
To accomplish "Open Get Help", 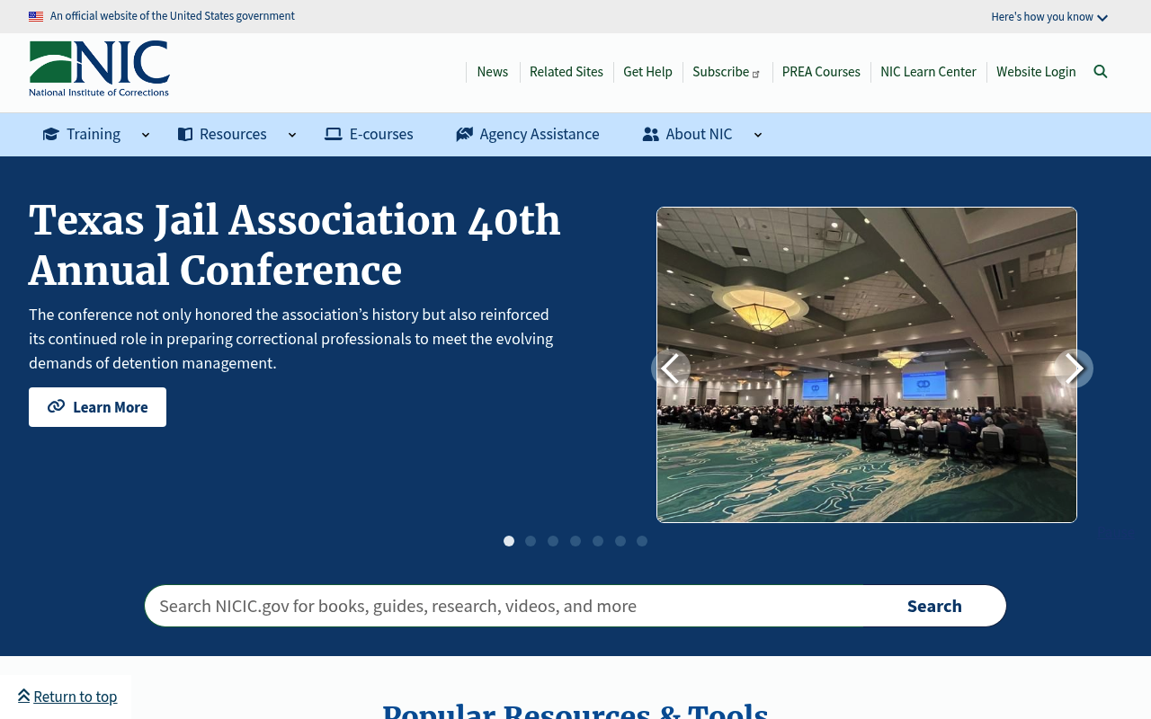I will 647,72.
